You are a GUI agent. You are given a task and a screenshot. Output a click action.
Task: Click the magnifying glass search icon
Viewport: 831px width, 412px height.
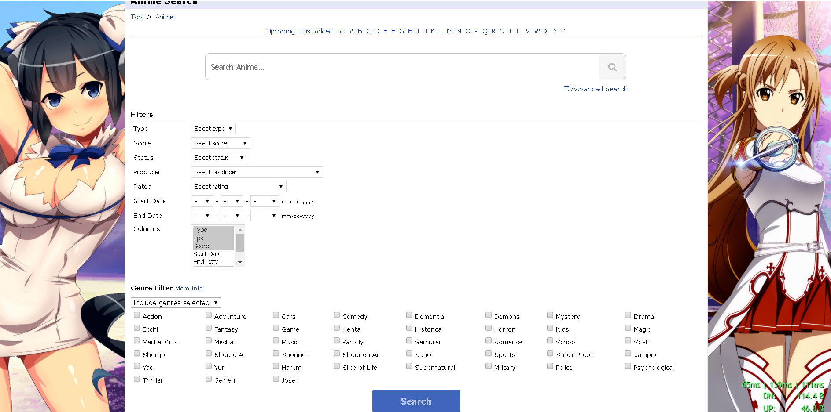612,67
